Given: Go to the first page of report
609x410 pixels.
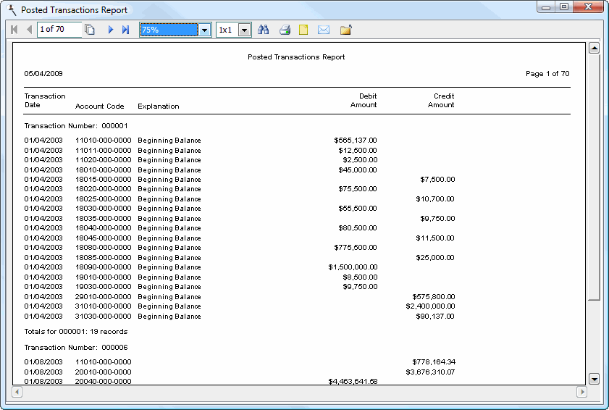Looking at the screenshot, I should [14, 30].
